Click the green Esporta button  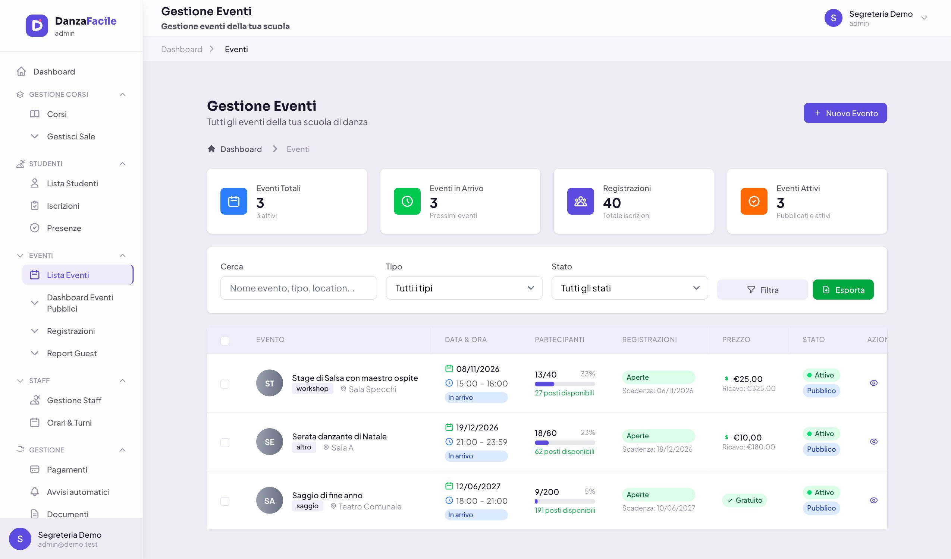click(x=843, y=290)
